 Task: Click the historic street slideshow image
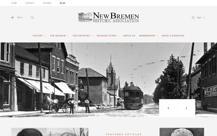click(x=109, y=80)
